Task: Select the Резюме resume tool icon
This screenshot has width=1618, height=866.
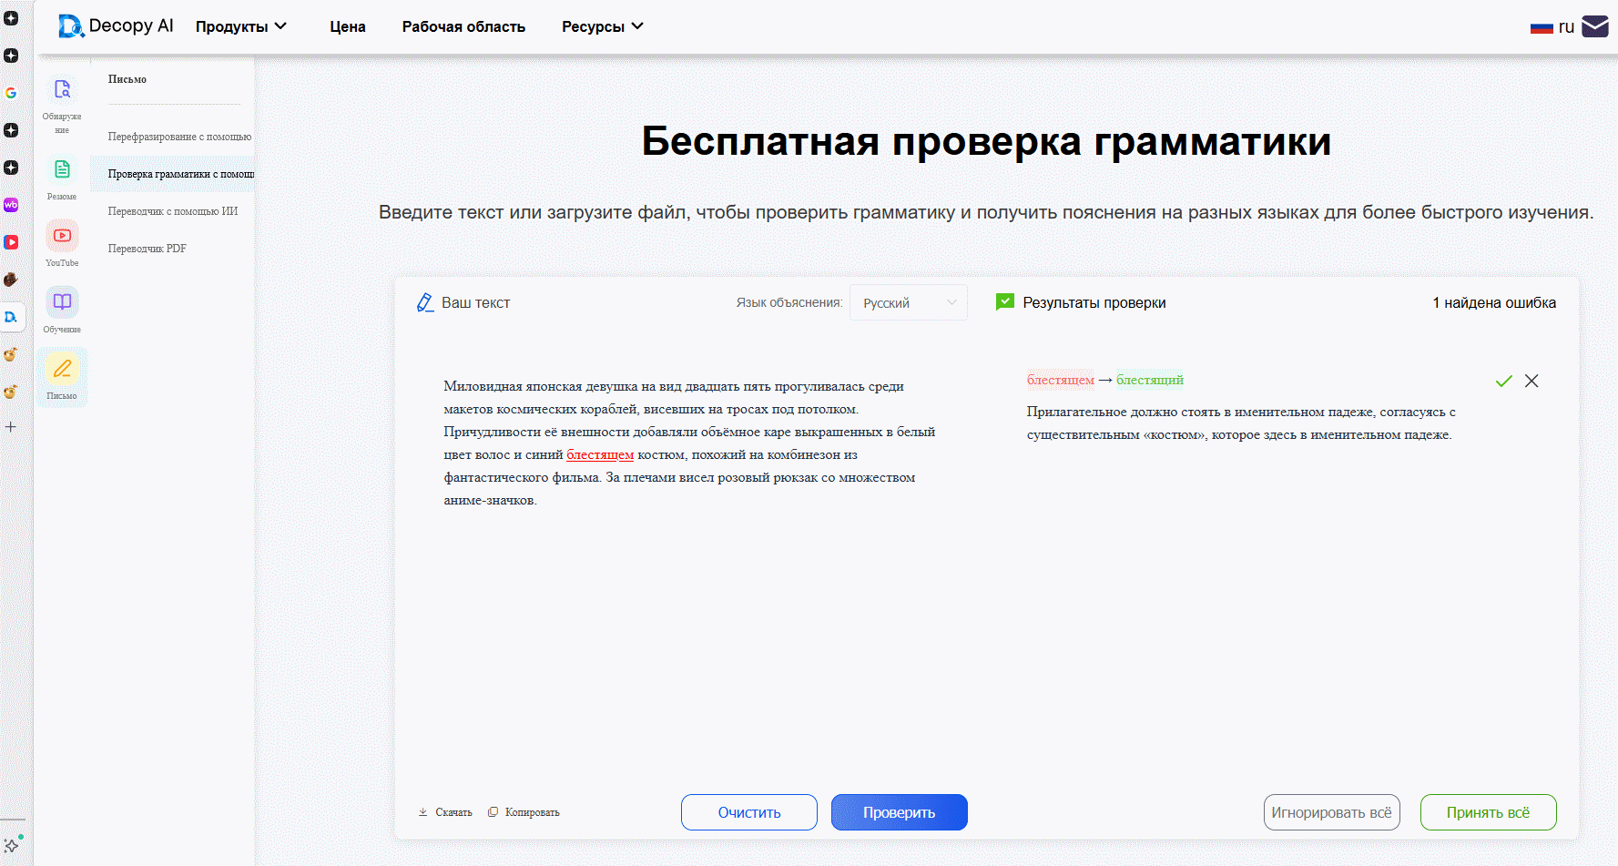Action: 62,168
